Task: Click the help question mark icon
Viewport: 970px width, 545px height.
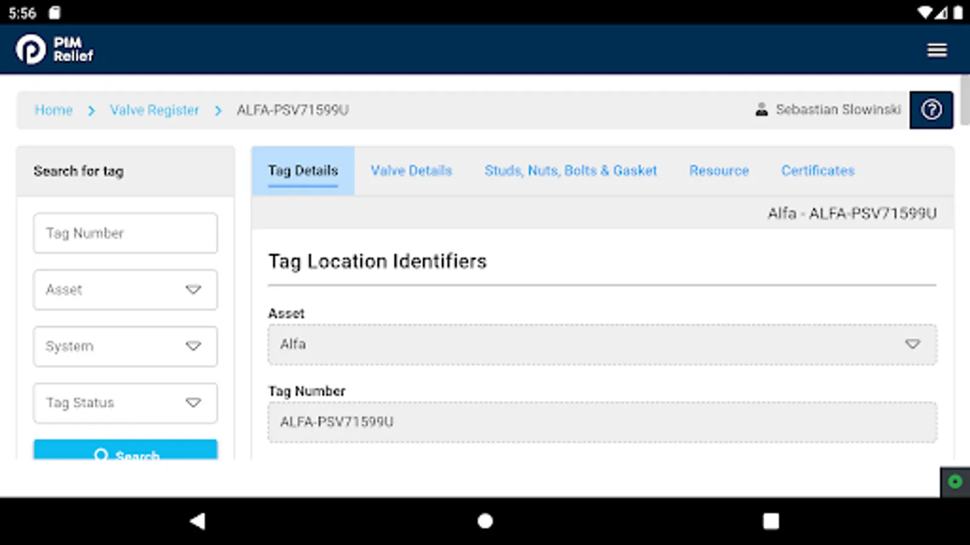Action: [931, 110]
